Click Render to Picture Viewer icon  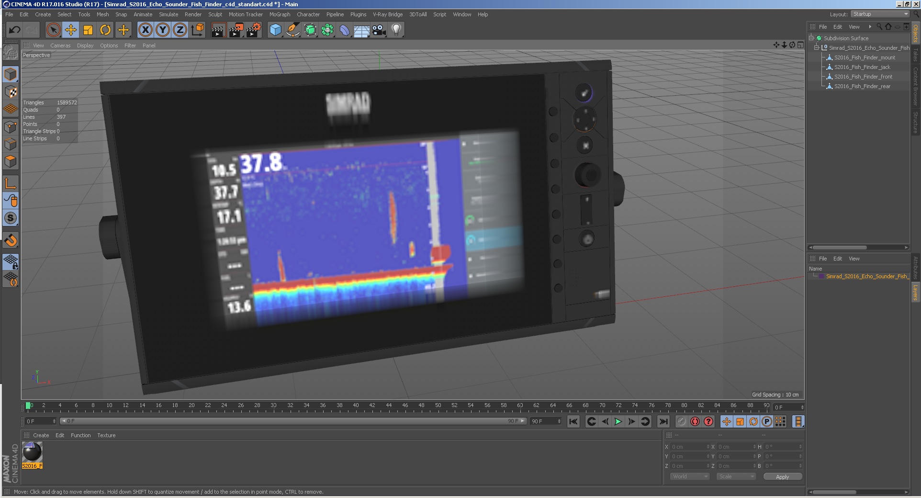tap(236, 30)
